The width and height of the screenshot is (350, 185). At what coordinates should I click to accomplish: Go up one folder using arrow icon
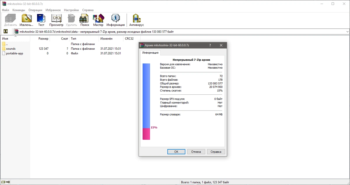6,32
